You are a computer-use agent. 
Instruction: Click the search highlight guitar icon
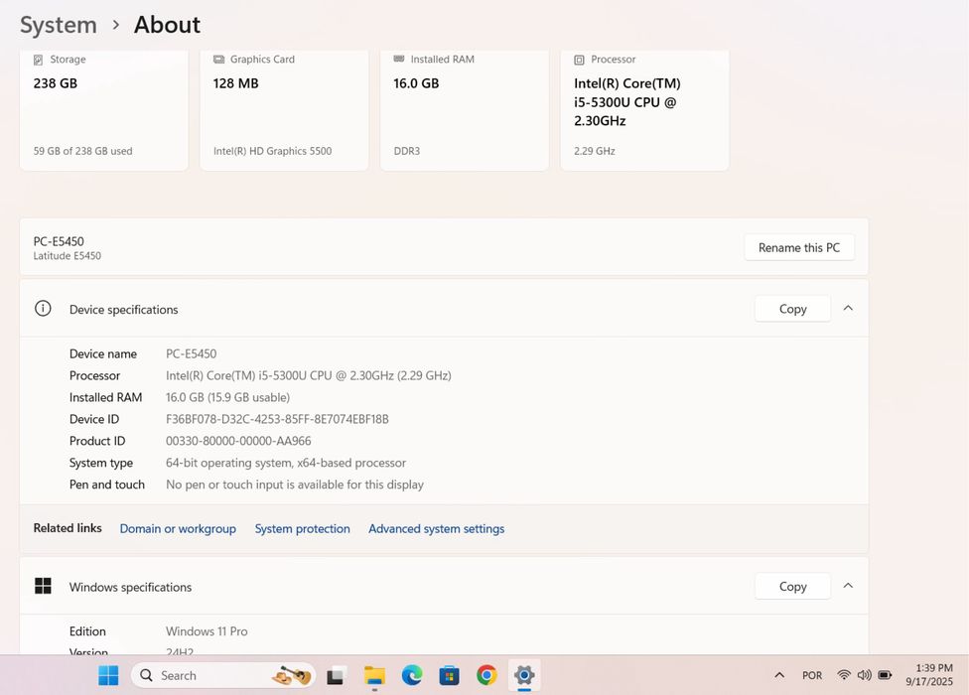pyautogui.click(x=293, y=675)
